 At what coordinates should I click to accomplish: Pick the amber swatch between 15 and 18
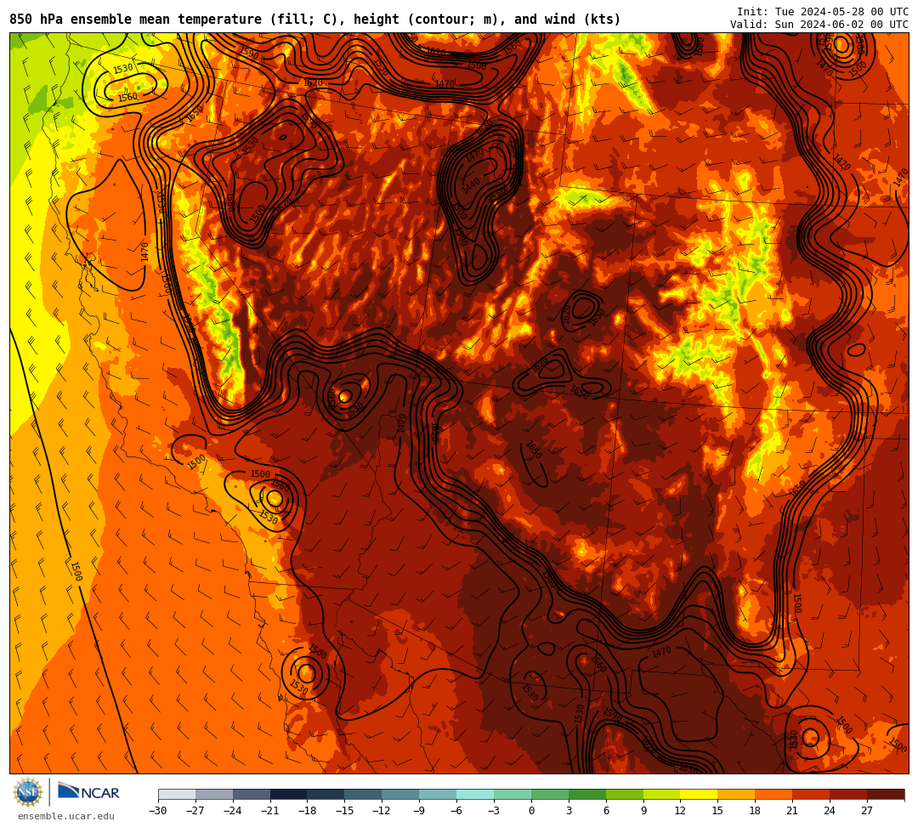pyautogui.click(x=736, y=794)
